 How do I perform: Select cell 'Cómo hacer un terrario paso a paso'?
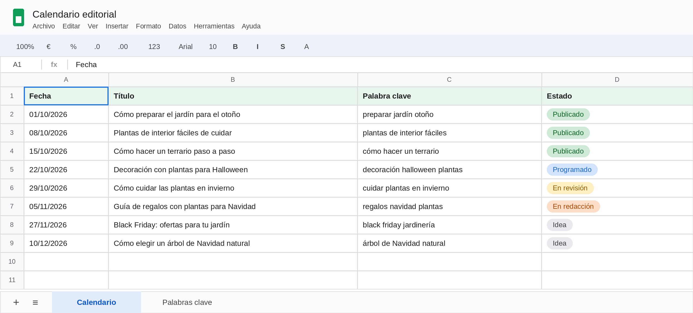(233, 151)
